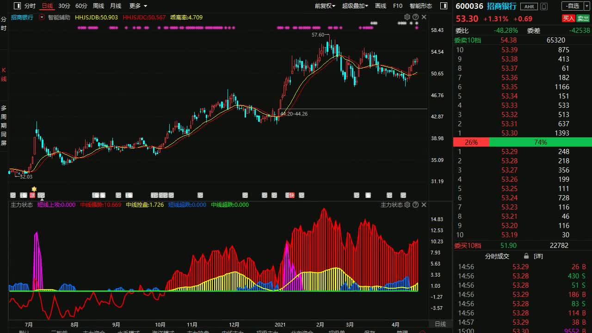Click 短线超跌:0.000 legend
The width and height of the screenshot is (592, 333).
pyautogui.click(x=187, y=204)
